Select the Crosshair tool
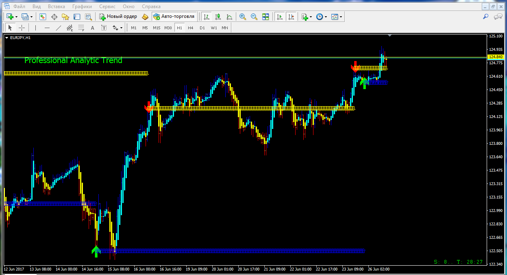 click(22, 28)
